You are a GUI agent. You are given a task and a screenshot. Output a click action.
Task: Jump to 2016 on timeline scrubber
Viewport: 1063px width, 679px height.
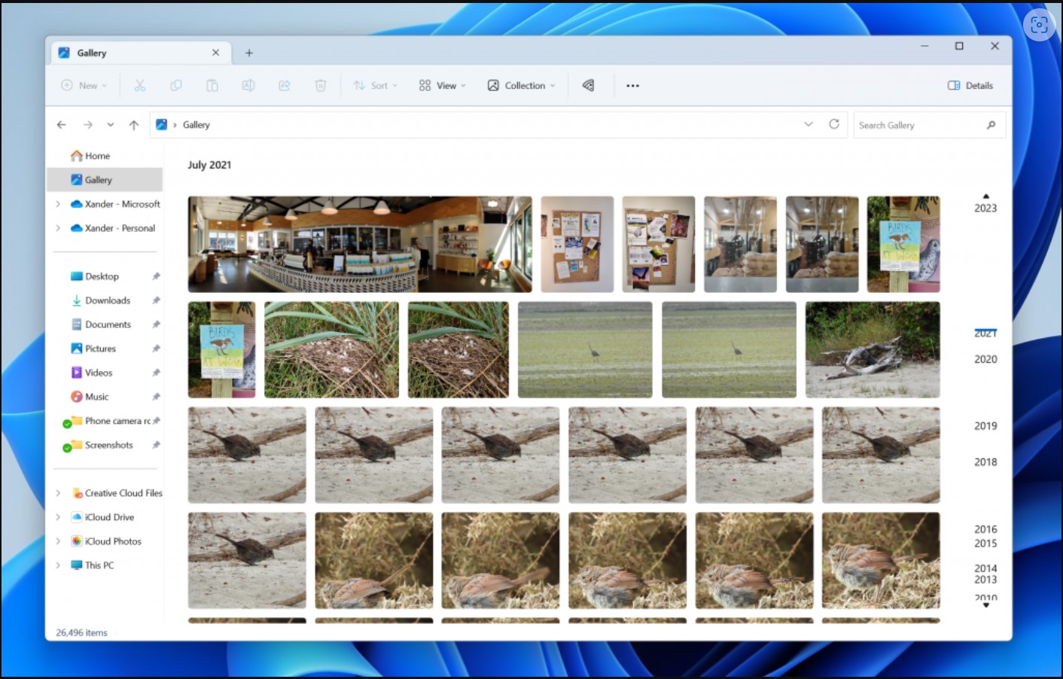pos(985,530)
